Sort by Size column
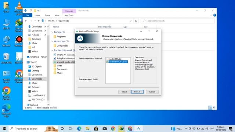This screenshot has width=235, height=132. pyautogui.click(x=146, y=27)
